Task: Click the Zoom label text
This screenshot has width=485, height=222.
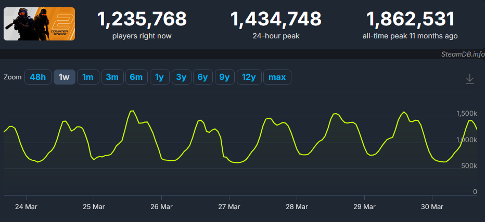Action: [12, 77]
